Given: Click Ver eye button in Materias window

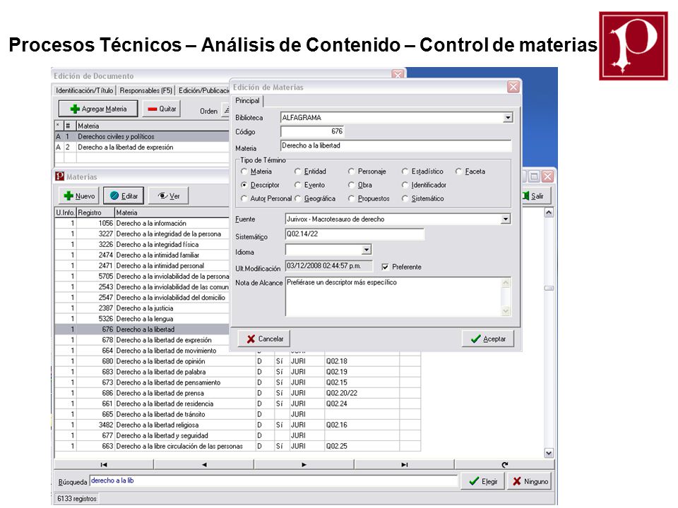Looking at the screenshot, I should pyautogui.click(x=169, y=195).
